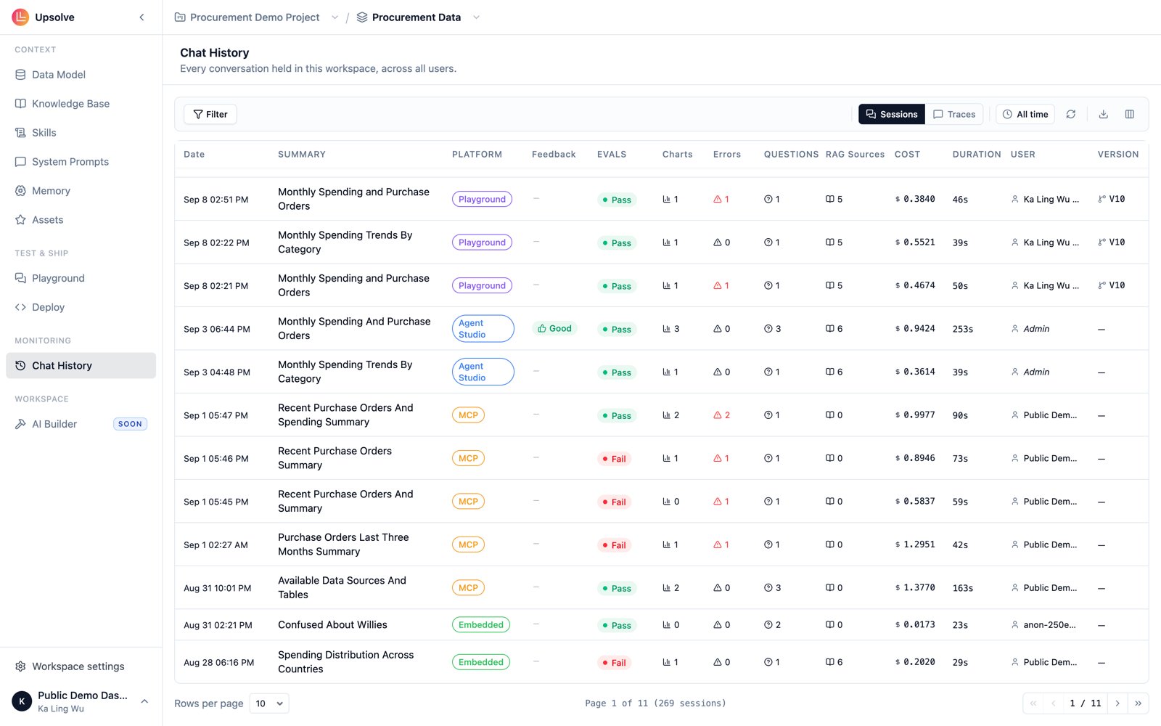
Task: Click the Fail badge on Sep 1 05:46 PM row
Action: 614,459
